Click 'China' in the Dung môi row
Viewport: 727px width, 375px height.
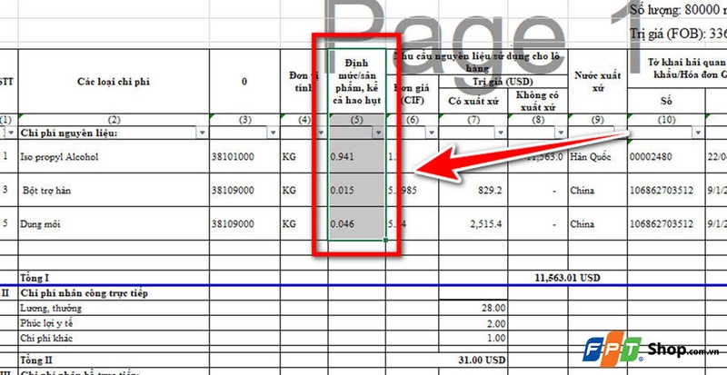pyautogui.click(x=598, y=224)
